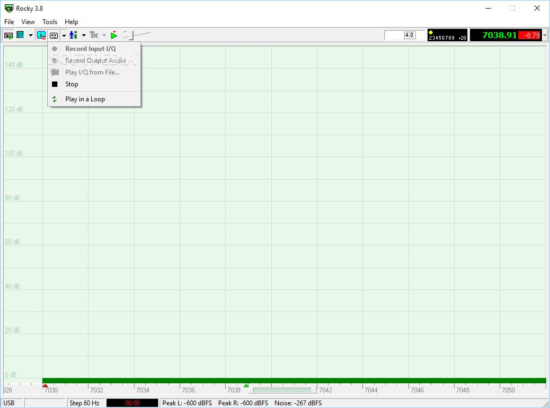Open the Help menu
550x408 pixels.
(x=71, y=22)
